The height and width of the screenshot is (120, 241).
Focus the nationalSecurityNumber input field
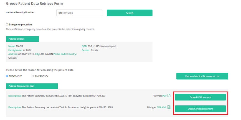pos(79,13)
